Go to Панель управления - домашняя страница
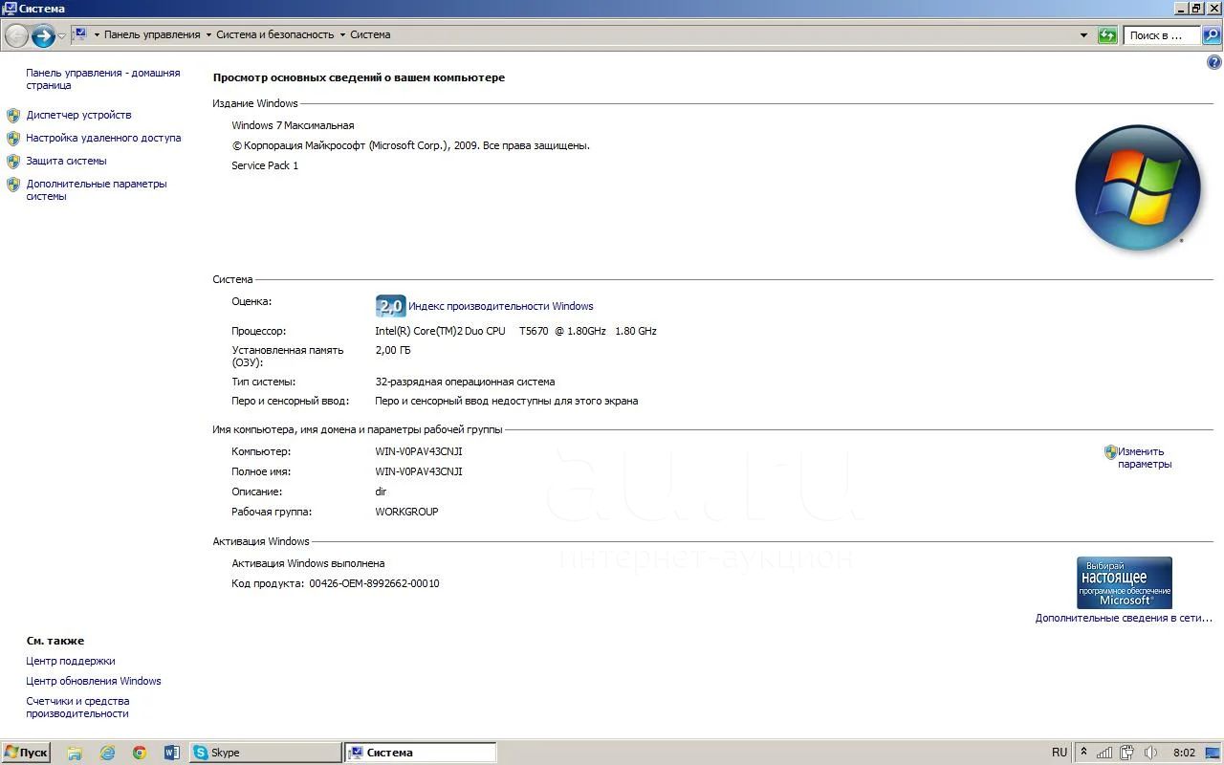Screen dimensions: 1224x765 (102, 78)
